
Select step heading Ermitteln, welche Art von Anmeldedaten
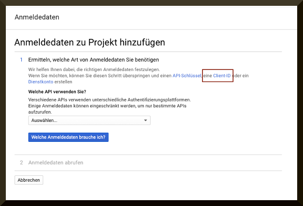tap(94, 60)
